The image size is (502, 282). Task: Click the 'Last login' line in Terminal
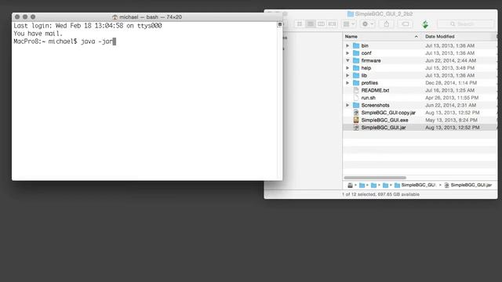click(88, 26)
